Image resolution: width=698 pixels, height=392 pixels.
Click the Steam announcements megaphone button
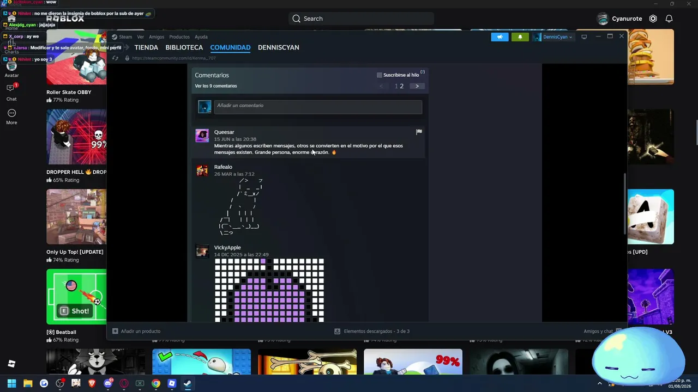click(500, 37)
